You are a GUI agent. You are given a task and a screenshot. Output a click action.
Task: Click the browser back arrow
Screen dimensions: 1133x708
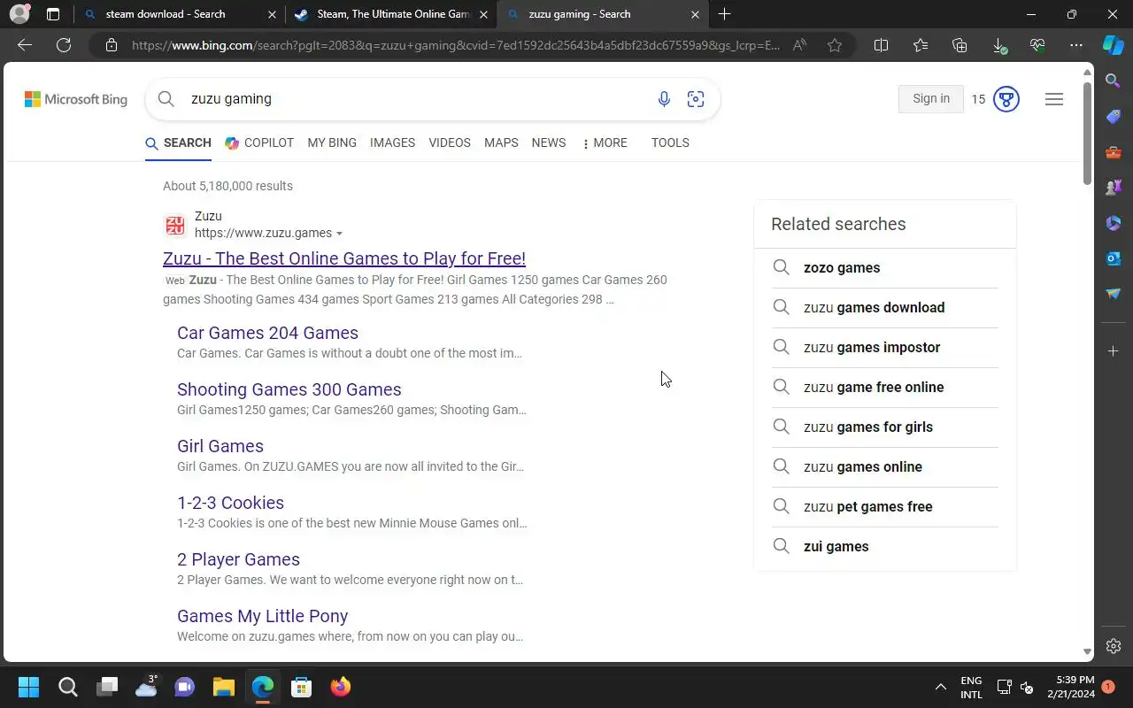click(x=25, y=45)
